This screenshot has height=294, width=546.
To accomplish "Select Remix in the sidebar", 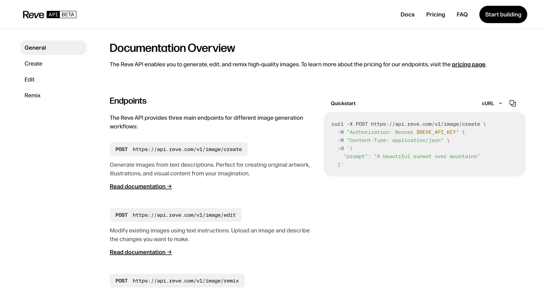I will 53,95.
